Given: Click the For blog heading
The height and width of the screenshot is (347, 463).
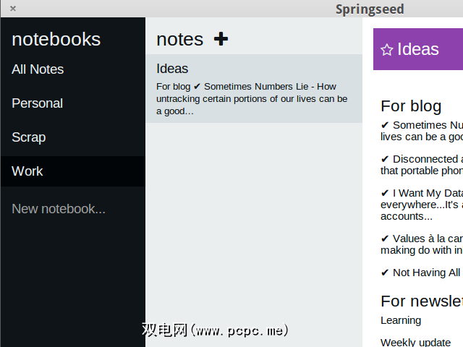Looking at the screenshot, I should (x=411, y=106).
